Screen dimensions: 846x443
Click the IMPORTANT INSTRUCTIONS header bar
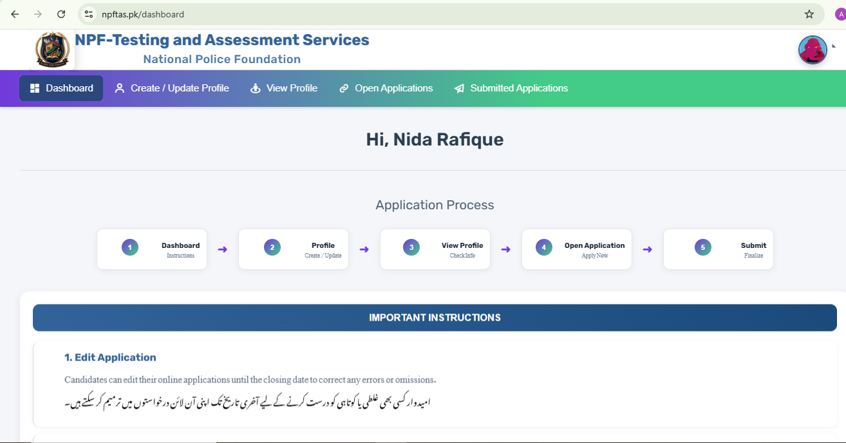[435, 317]
